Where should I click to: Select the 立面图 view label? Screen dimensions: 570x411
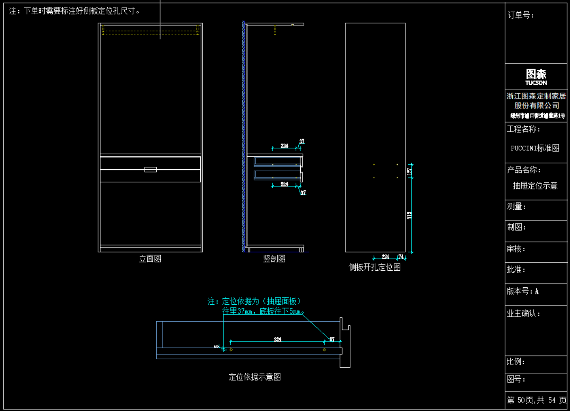[150, 259]
